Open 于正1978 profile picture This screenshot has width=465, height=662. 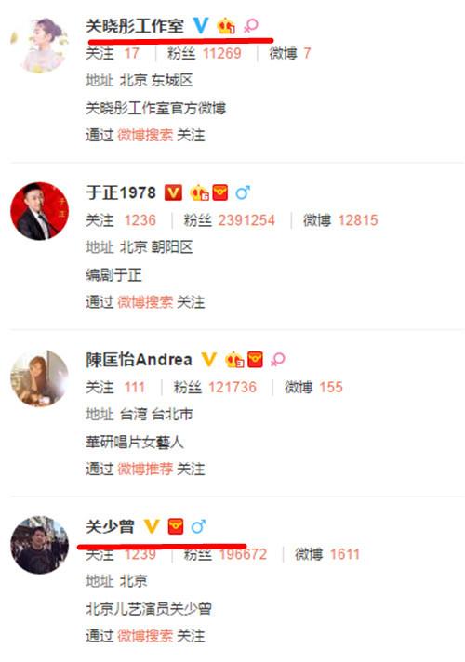coord(39,211)
